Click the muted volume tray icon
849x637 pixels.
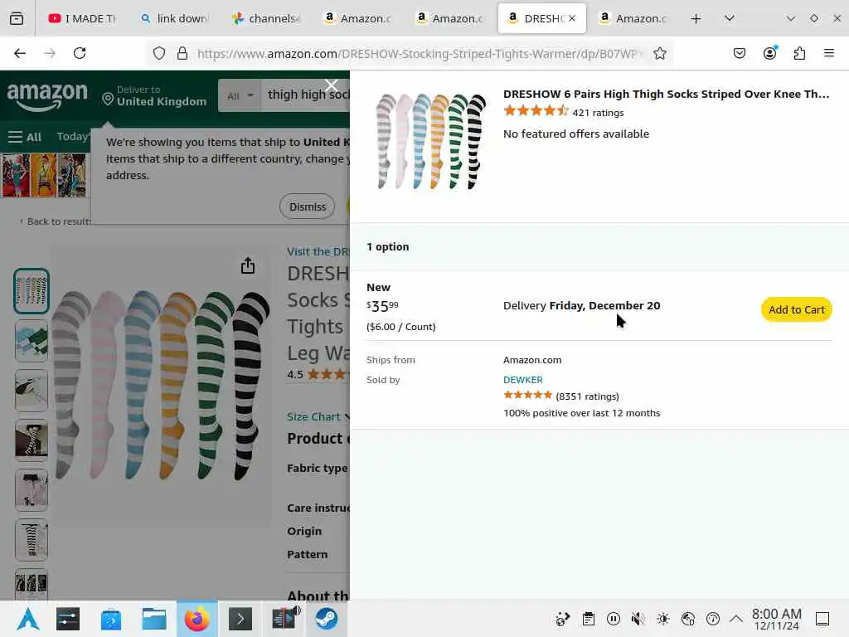coord(638,619)
